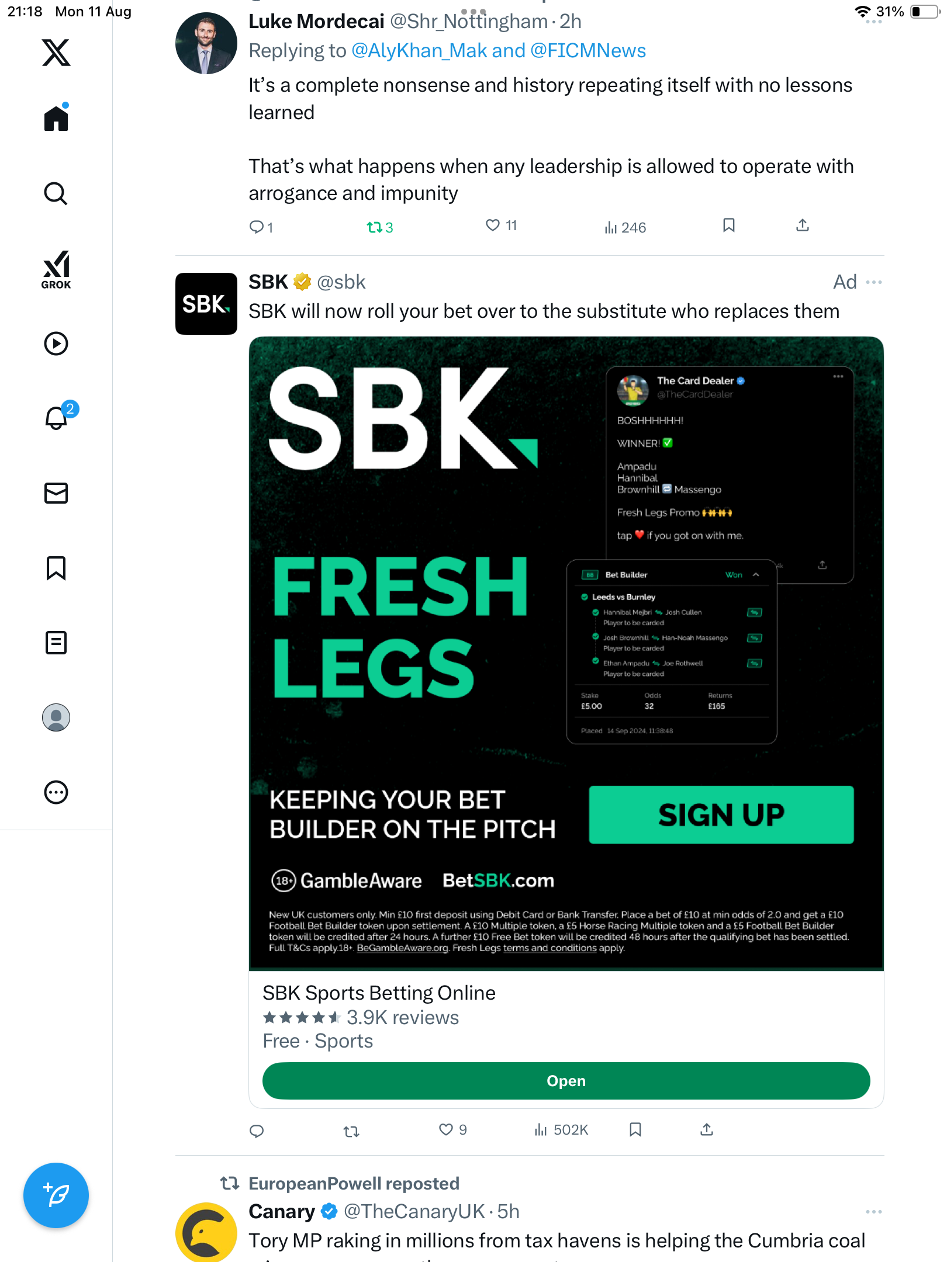Image resolution: width=947 pixels, height=1262 pixels.
Task: Open the more options on SBK ad
Action: pyautogui.click(x=874, y=282)
